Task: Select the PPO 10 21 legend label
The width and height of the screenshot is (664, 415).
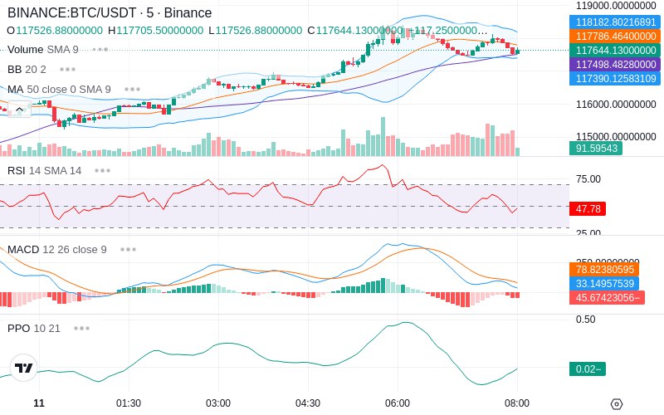Action: point(34,328)
